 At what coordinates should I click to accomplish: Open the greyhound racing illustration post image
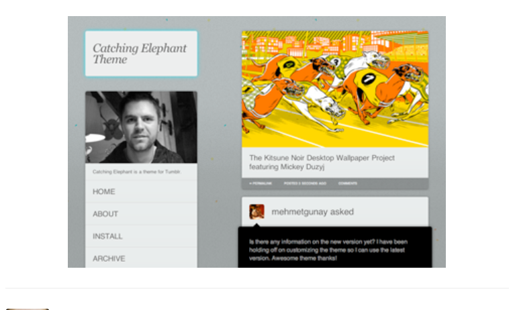point(335,89)
